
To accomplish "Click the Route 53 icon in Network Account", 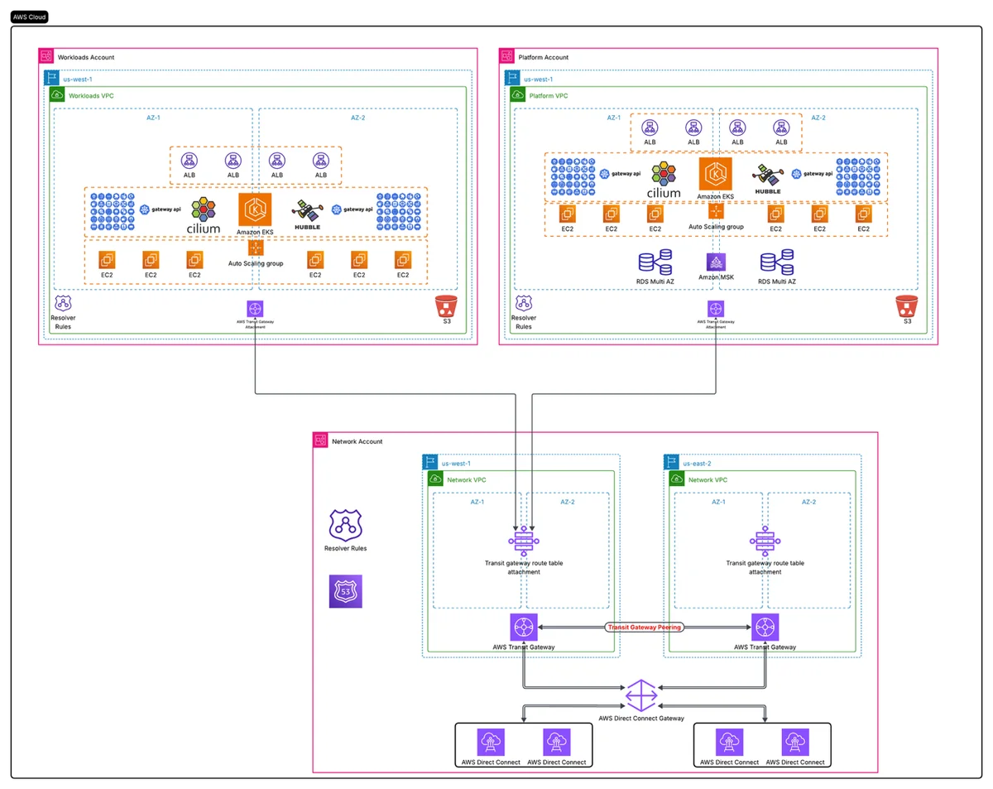I will (x=346, y=592).
